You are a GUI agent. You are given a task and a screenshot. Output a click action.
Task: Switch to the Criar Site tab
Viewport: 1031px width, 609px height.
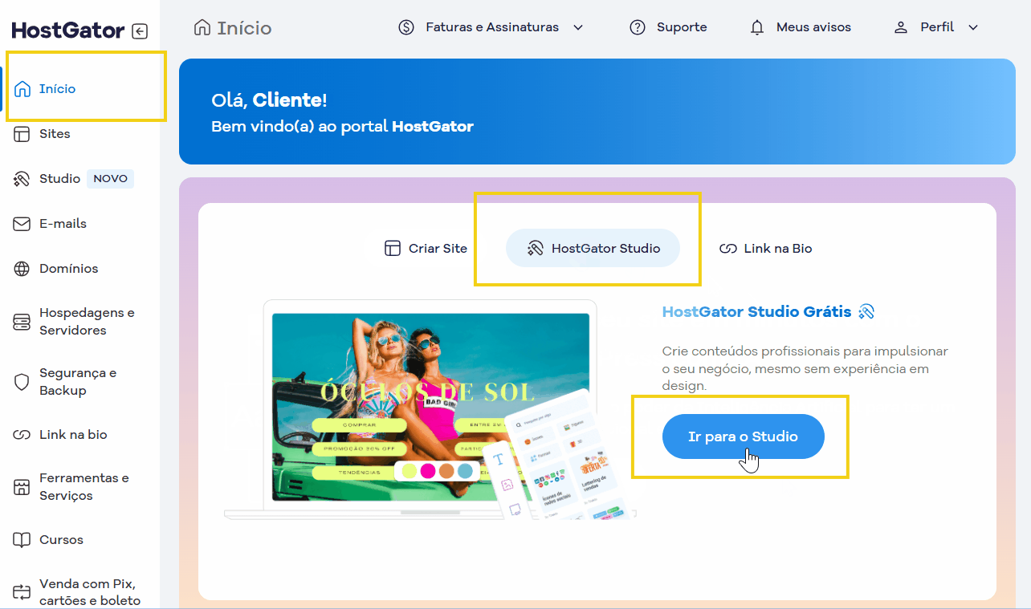tap(426, 249)
